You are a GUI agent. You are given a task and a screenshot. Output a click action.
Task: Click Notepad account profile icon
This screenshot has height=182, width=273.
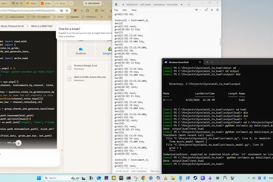point(212,10)
